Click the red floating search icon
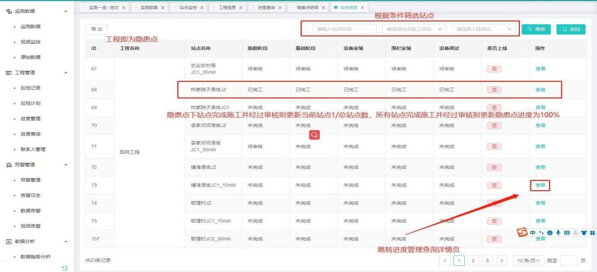Viewport: 597px width, 272px height. pyautogui.click(x=315, y=134)
